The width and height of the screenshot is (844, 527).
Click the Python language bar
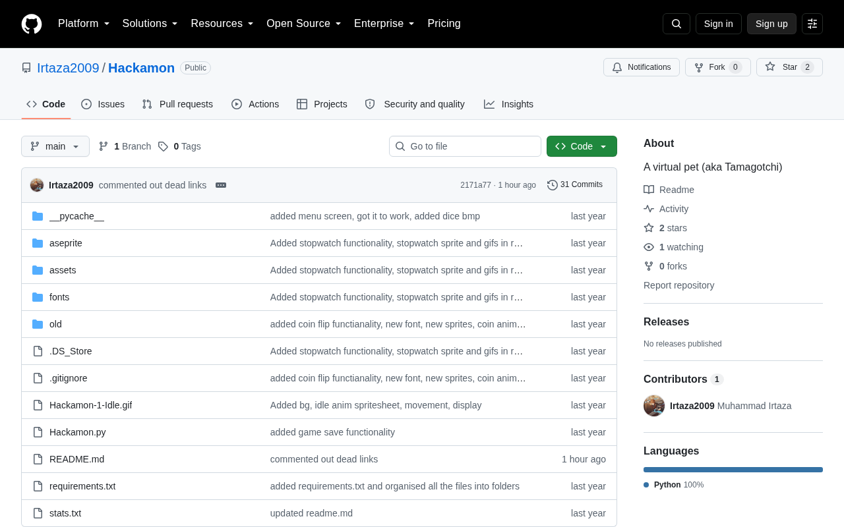click(x=733, y=470)
